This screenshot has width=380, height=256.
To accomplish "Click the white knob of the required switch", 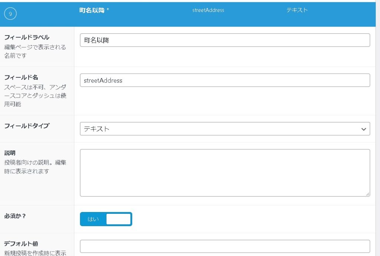I will (118, 219).
